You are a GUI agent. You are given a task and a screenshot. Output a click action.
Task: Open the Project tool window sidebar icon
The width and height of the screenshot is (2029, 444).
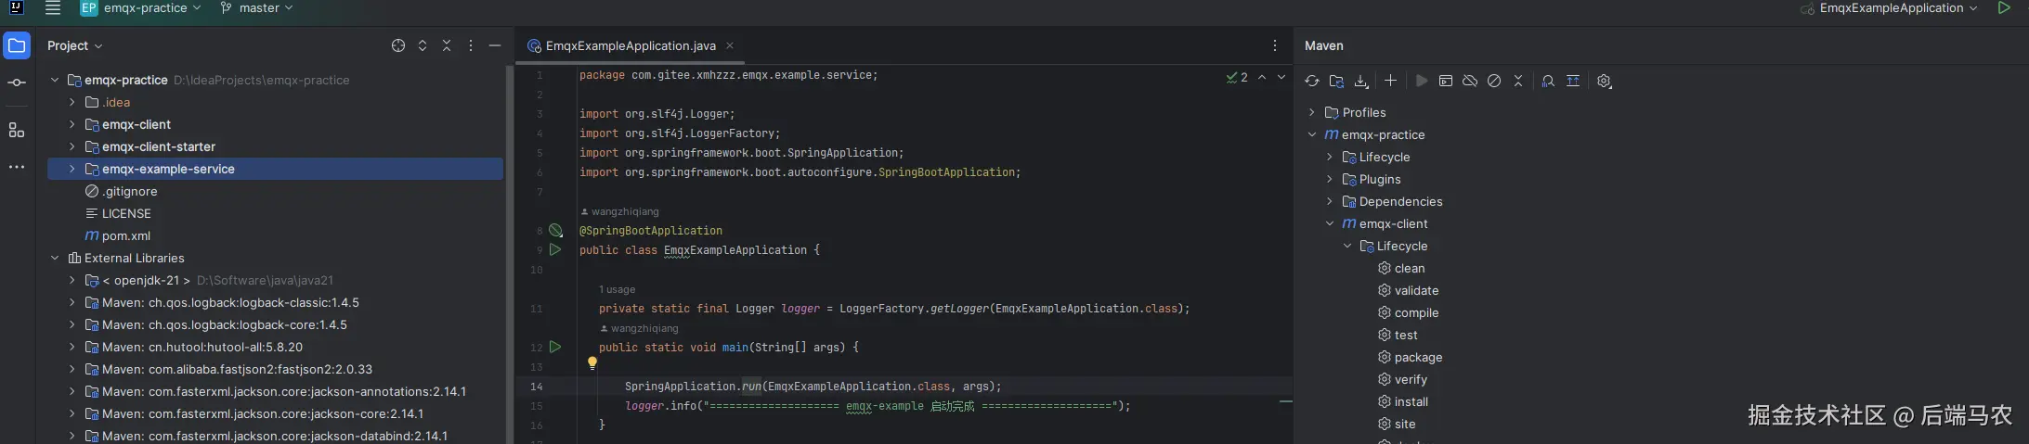click(x=17, y=45)
